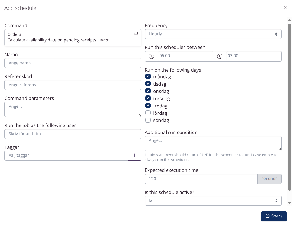Click the Change link for the command

[104, 40]
